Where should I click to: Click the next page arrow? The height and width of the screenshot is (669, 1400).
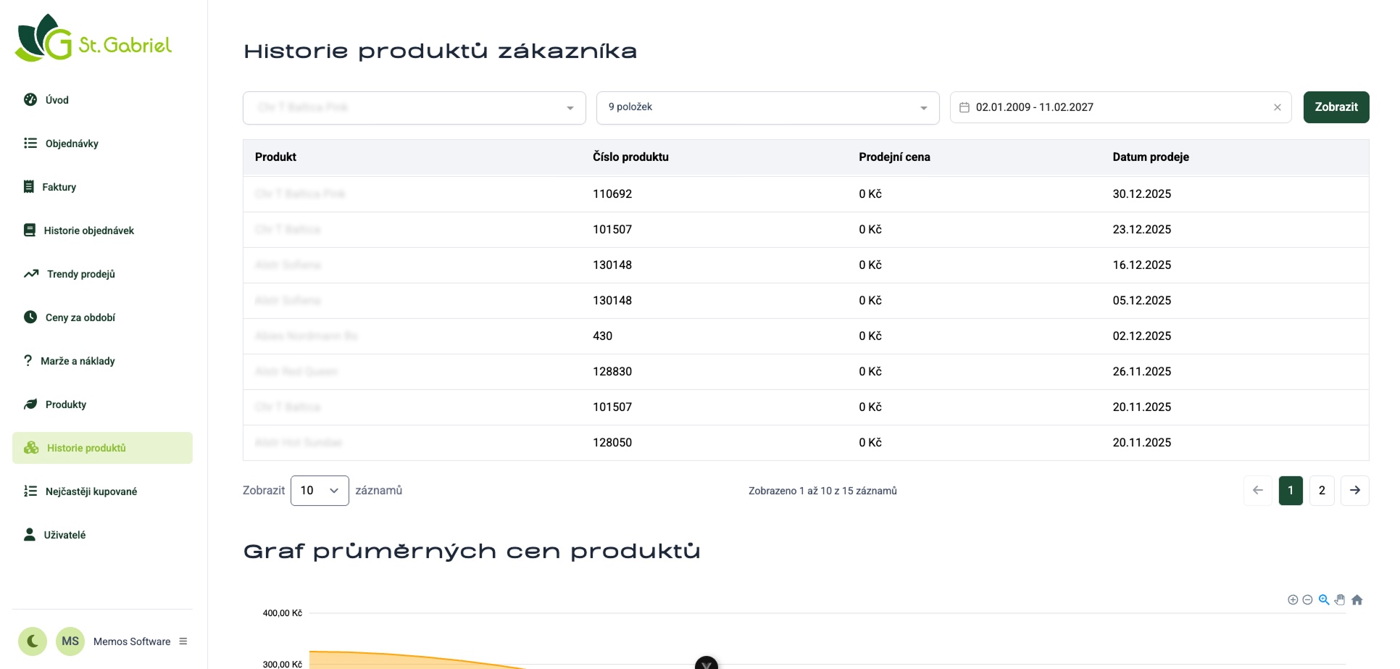pyautogui.click(x=1354, y=491)
